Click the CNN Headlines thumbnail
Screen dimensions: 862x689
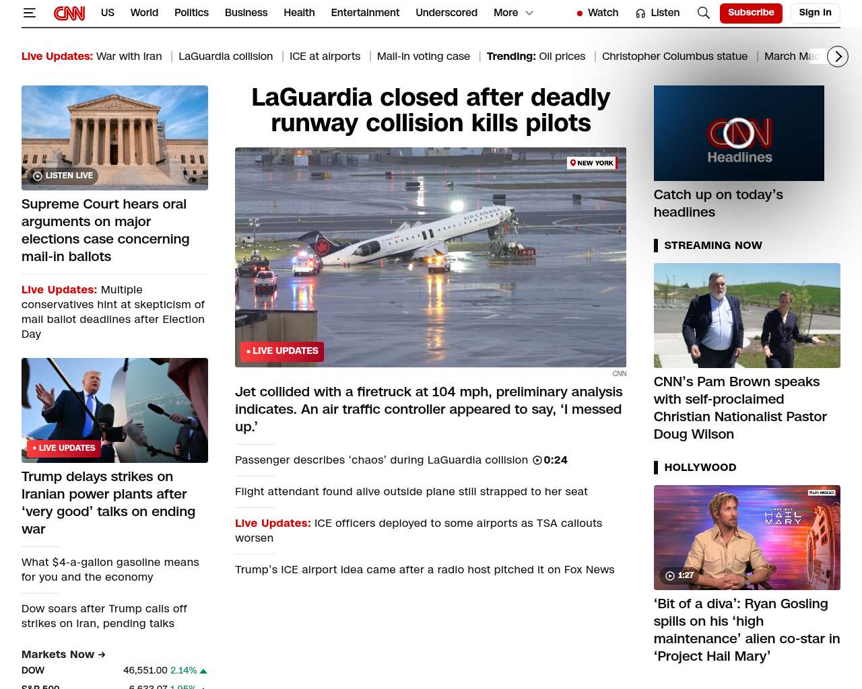pos(739,133)
